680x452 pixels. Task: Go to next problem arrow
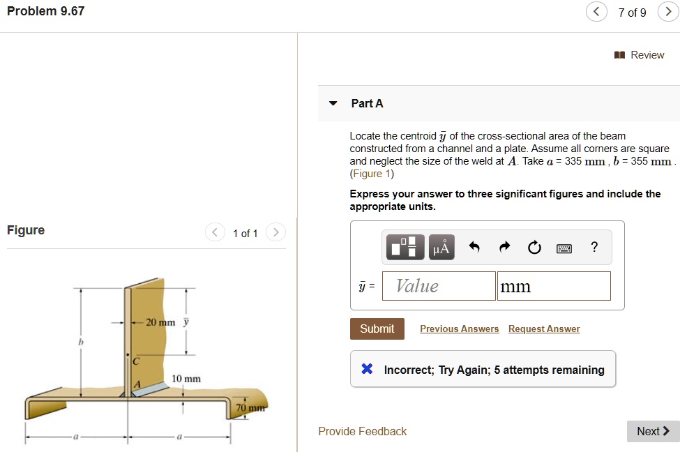[668, 12]
